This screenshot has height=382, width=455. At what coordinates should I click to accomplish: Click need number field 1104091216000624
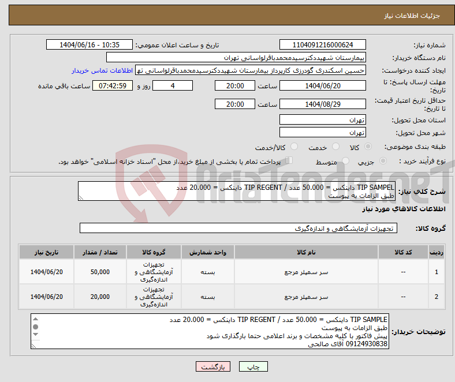tap(322, 44)
